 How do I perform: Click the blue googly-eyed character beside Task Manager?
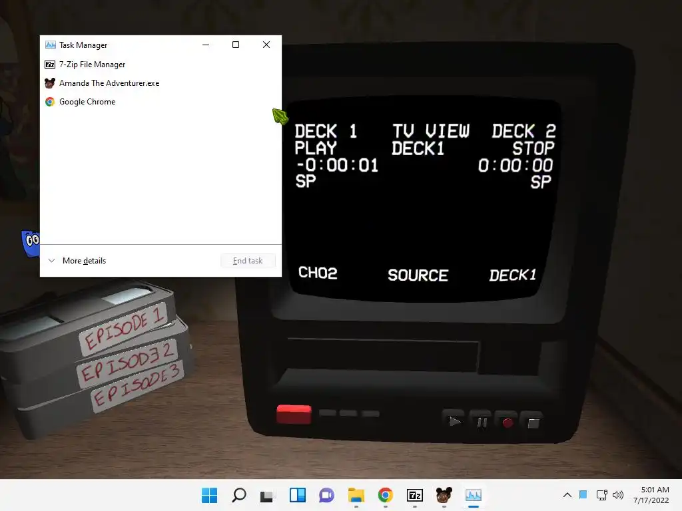tap(31, 244)
